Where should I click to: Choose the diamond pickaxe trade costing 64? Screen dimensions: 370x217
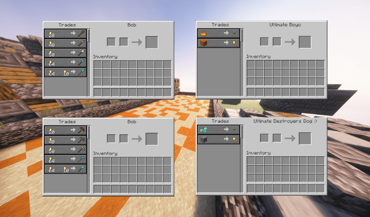66,160
